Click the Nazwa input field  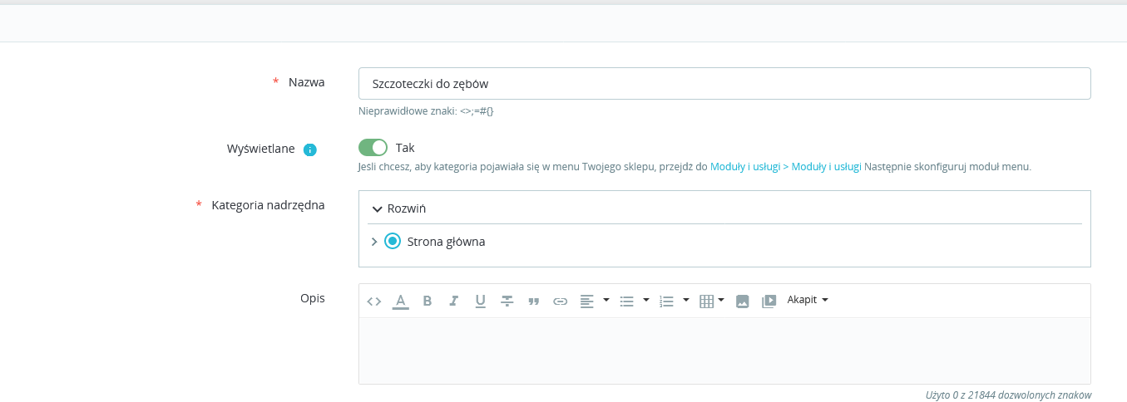724,84
